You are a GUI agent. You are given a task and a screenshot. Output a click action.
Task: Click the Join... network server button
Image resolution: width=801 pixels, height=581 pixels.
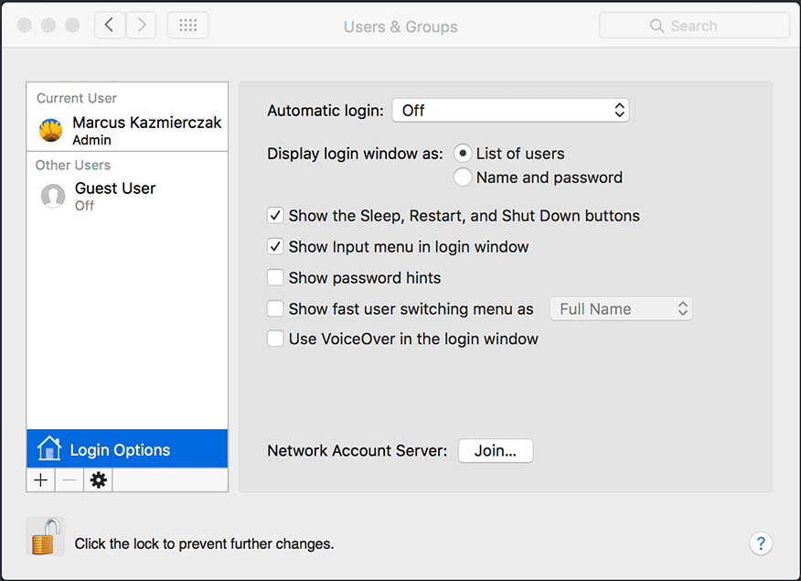point(496,451)
